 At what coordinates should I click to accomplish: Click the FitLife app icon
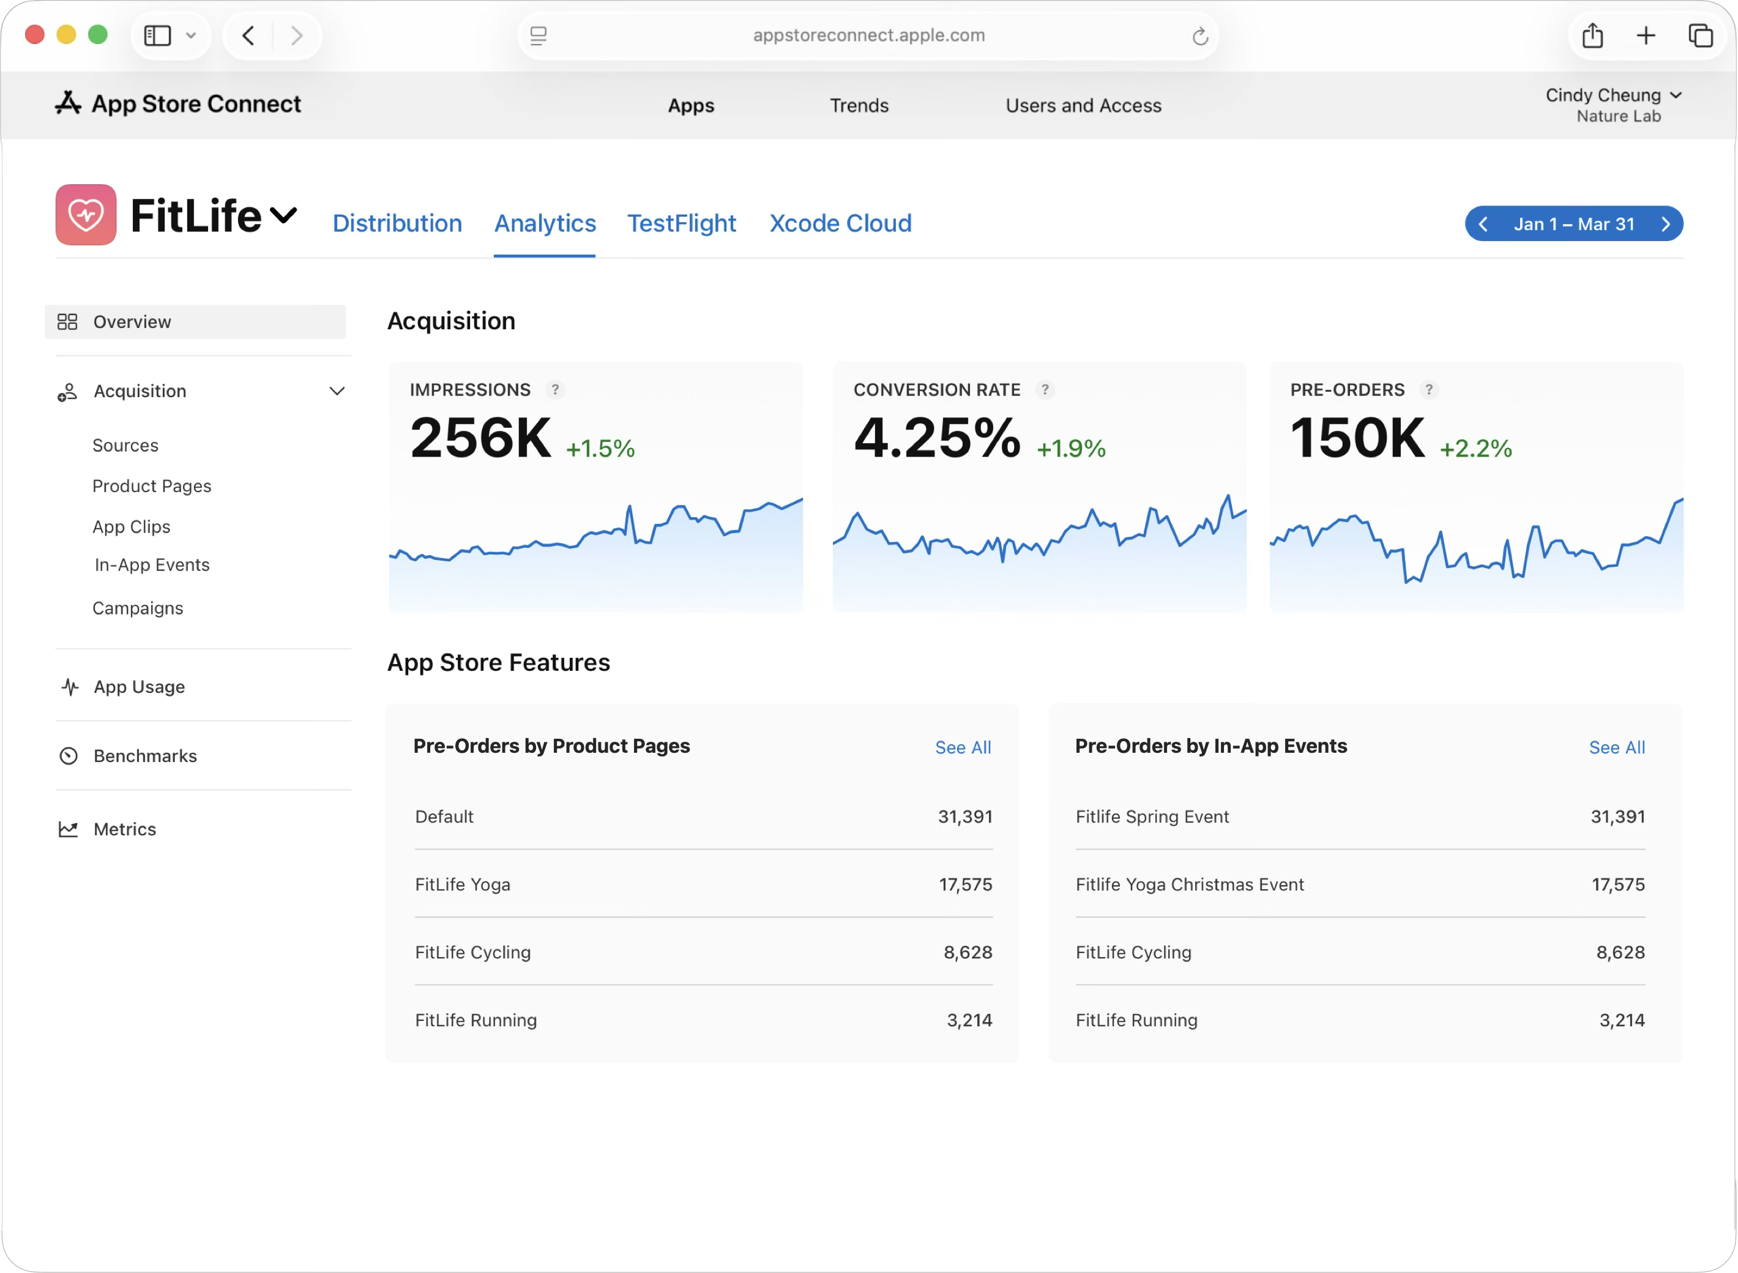coord(86,215)
